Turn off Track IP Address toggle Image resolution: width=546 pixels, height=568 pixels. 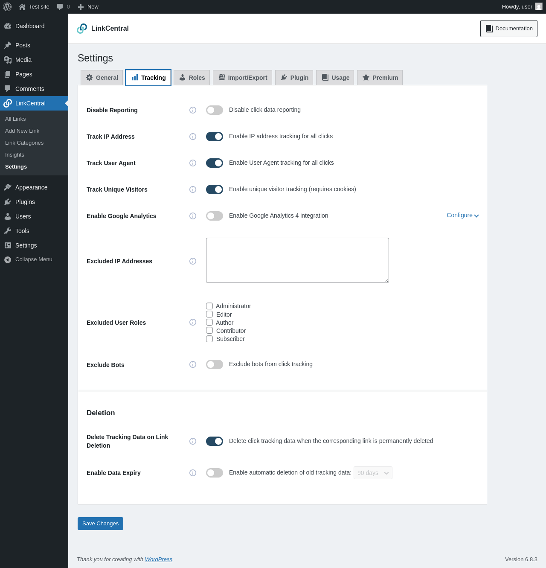215,137
